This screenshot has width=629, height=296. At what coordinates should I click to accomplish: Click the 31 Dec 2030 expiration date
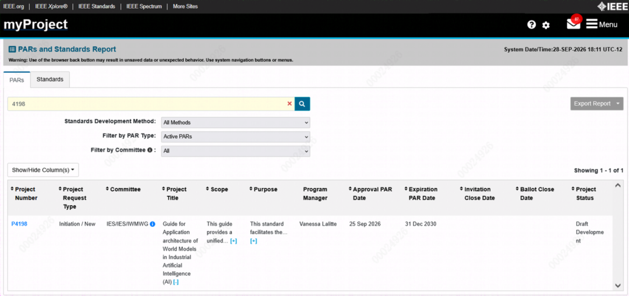(x=420, y=224)
